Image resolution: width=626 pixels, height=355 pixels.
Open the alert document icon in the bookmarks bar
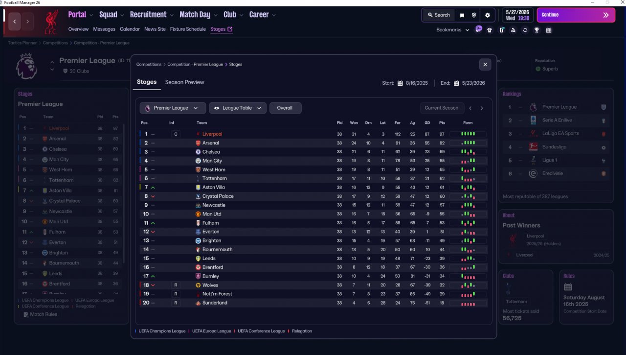(x=501, y=30)
